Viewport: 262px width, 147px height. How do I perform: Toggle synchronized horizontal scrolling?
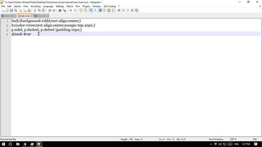[85, 10]
